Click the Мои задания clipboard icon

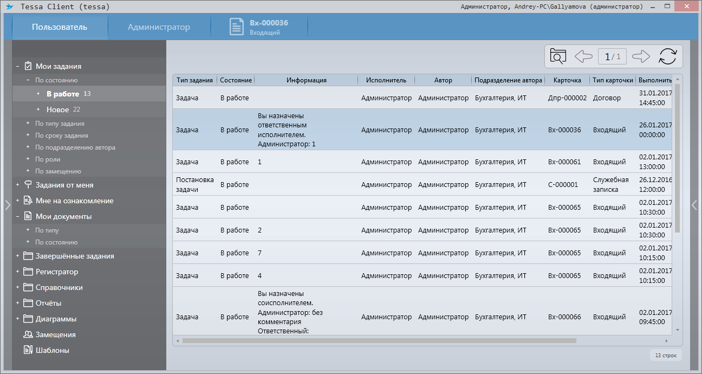tap(28, 66)
